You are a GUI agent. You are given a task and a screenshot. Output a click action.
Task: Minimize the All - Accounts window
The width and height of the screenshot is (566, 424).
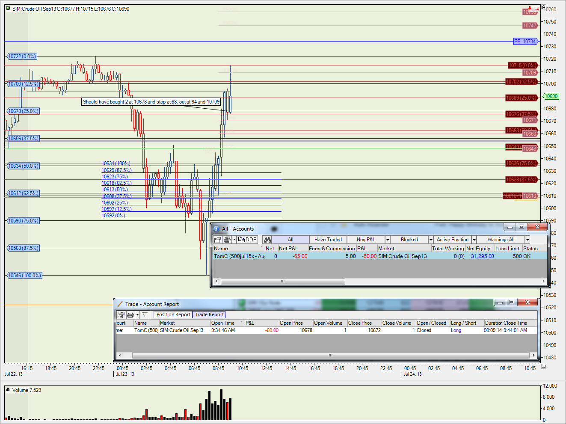pos(510,227)
